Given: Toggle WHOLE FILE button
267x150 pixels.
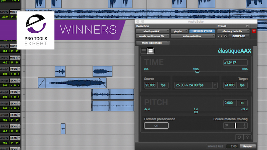Looking at the screenshot, I should (x=215, y=146).
